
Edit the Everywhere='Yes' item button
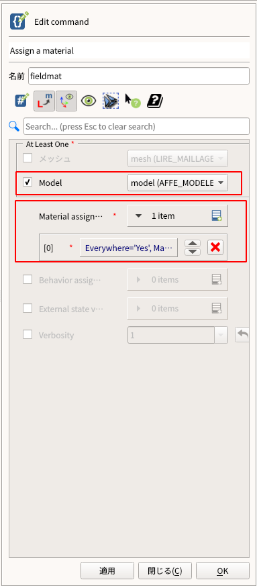[129, 248]
